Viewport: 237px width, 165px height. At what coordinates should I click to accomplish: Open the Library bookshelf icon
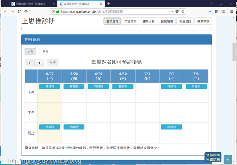[217, 11]
